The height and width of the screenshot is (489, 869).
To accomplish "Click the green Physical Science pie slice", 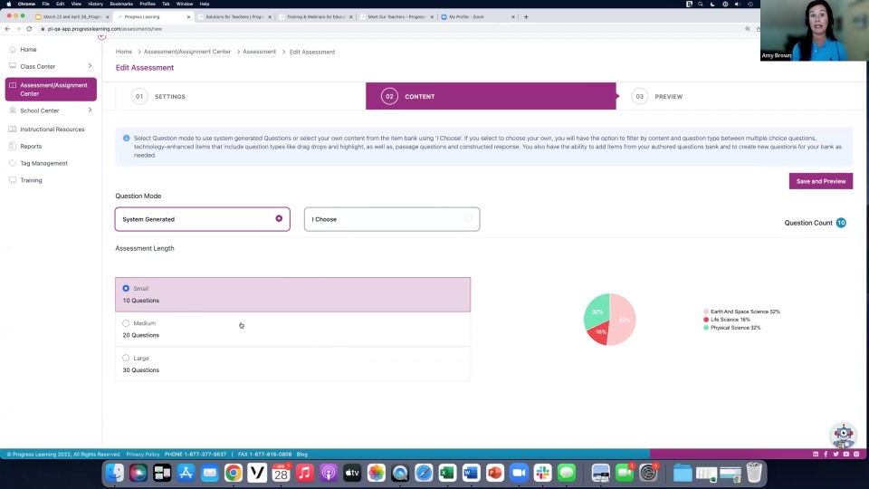I will pos(596,312).
